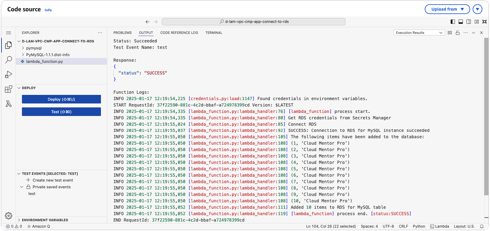Open the Explorer files icon in activity bar

9,45
